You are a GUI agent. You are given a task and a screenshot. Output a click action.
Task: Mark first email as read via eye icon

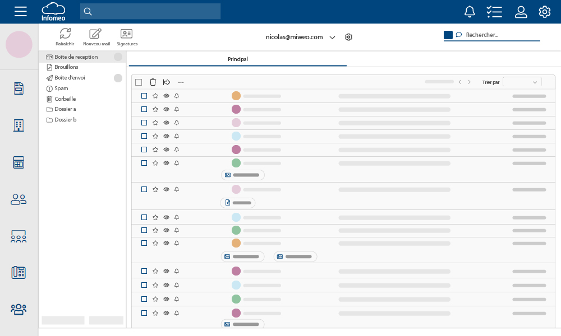click(x=166, y=96)
